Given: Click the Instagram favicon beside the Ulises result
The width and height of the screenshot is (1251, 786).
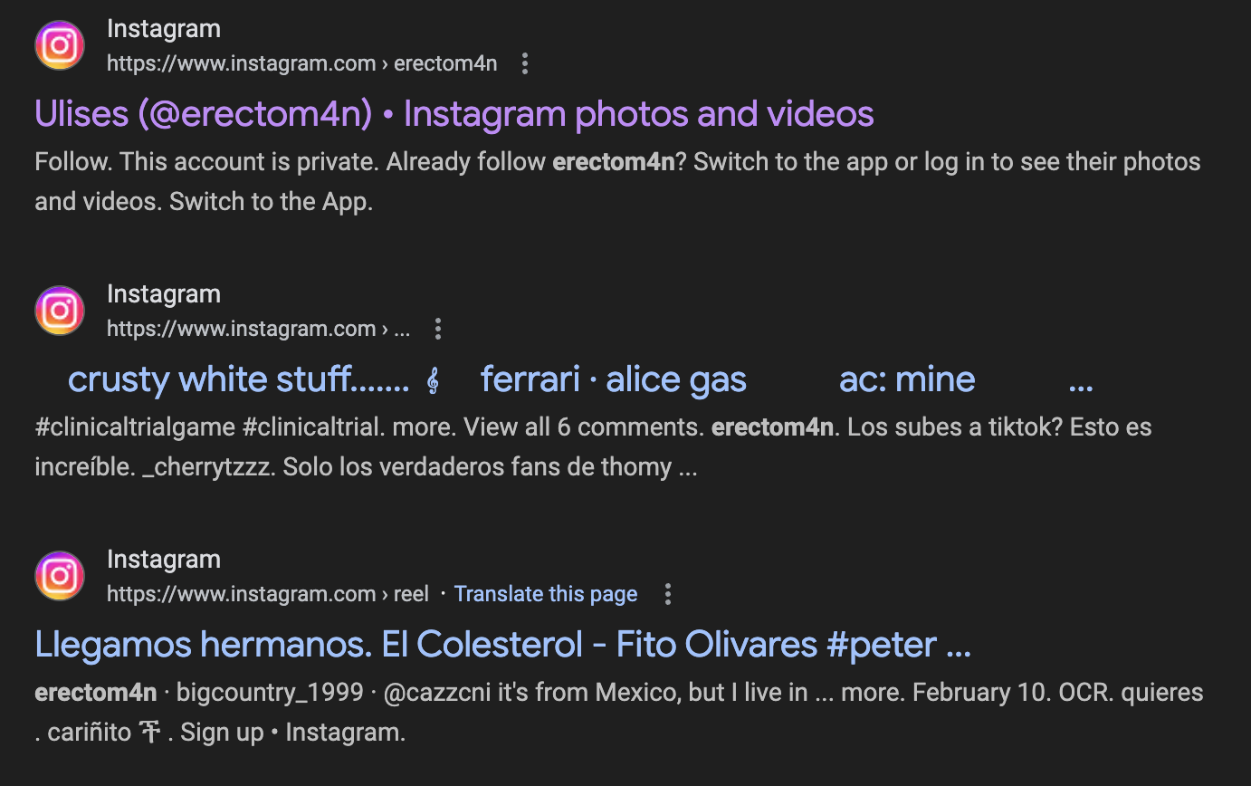Looking at the screenshot, I should coord(60,45).
